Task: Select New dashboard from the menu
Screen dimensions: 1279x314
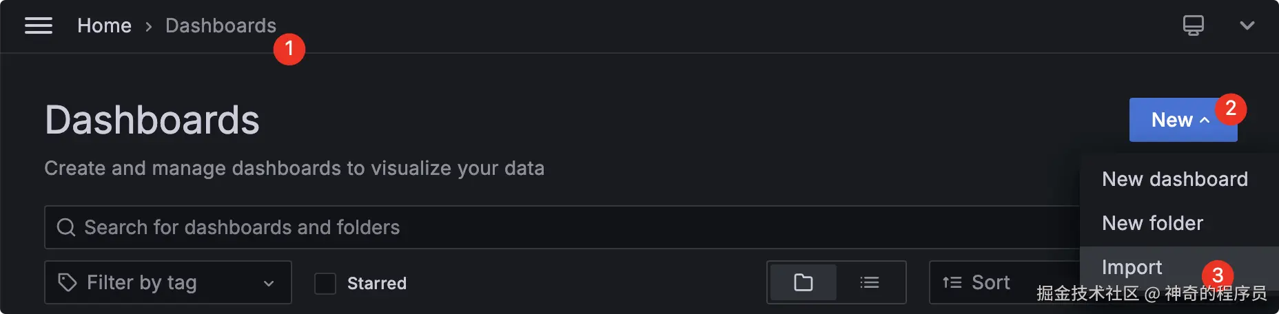Action: pos(1174,179)
